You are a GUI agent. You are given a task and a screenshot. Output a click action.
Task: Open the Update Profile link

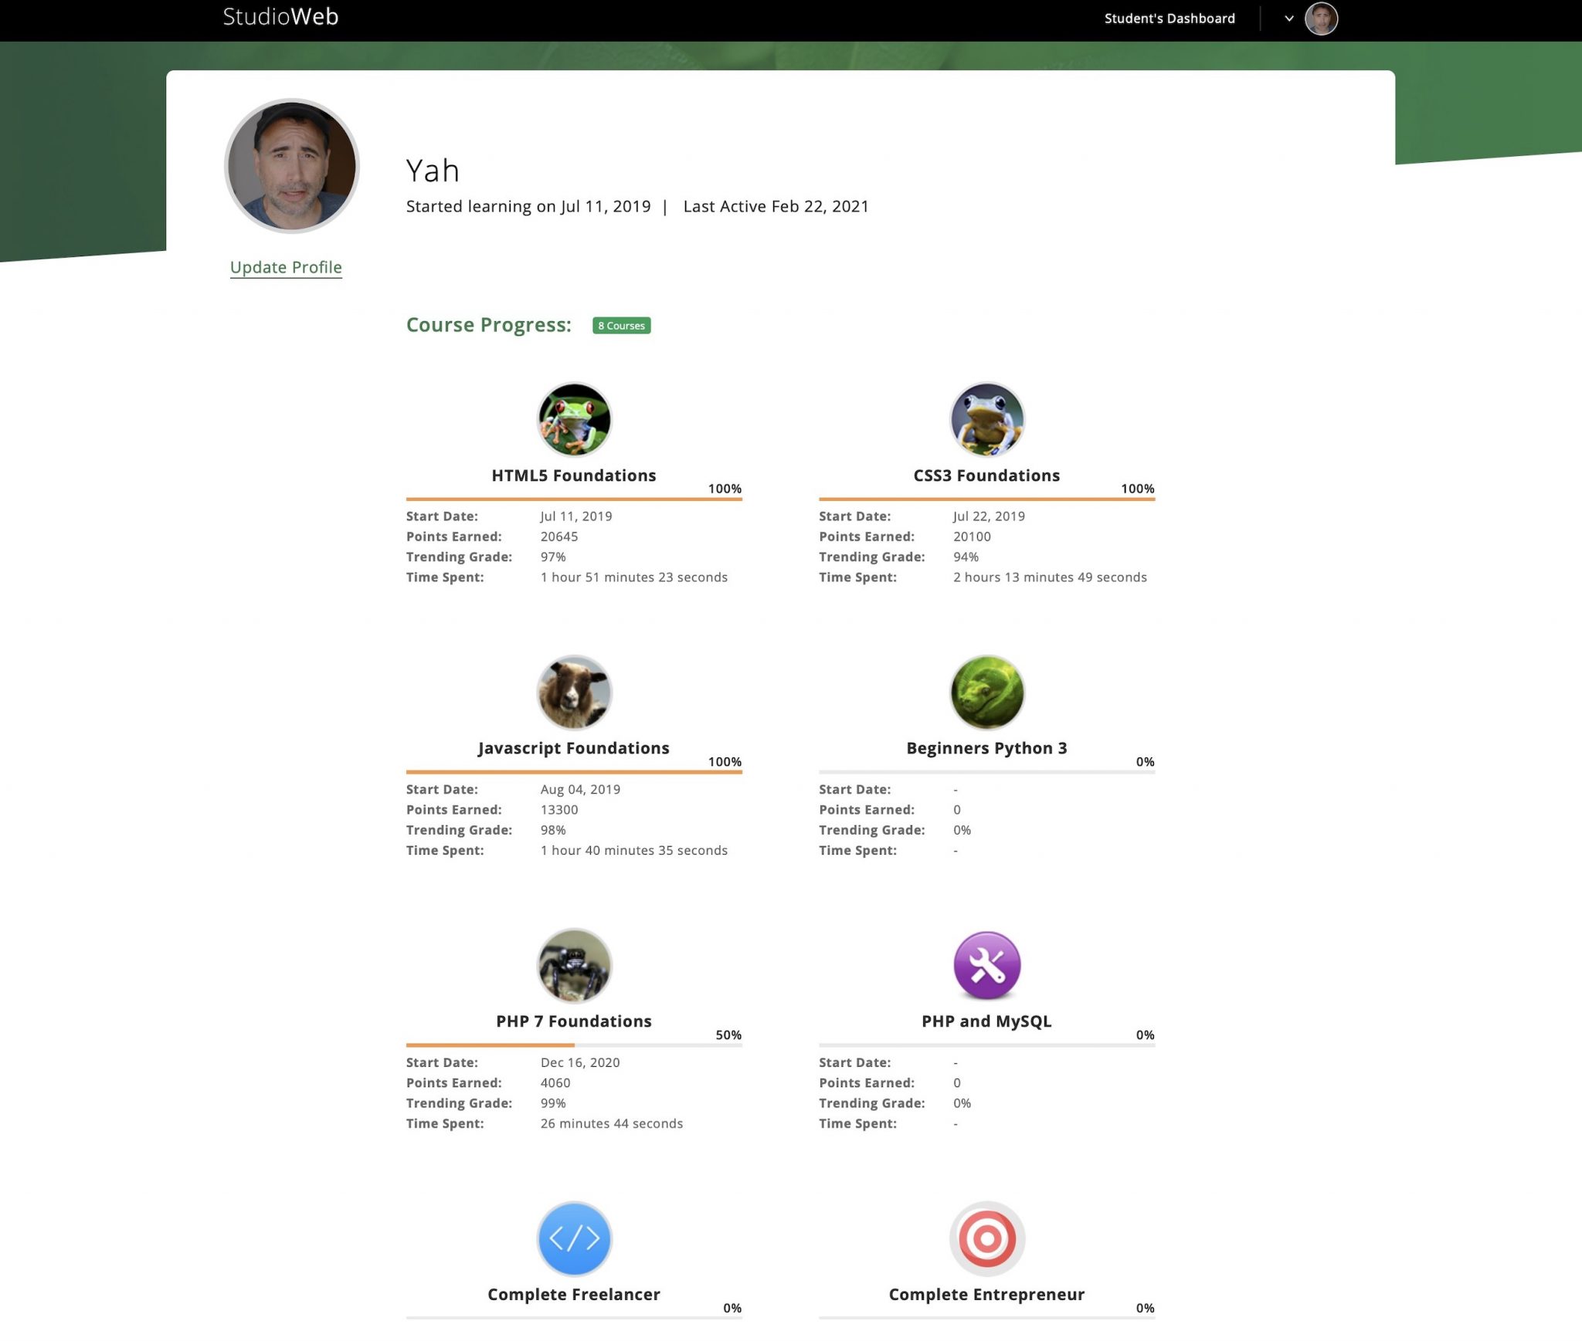tap(286, 267)
